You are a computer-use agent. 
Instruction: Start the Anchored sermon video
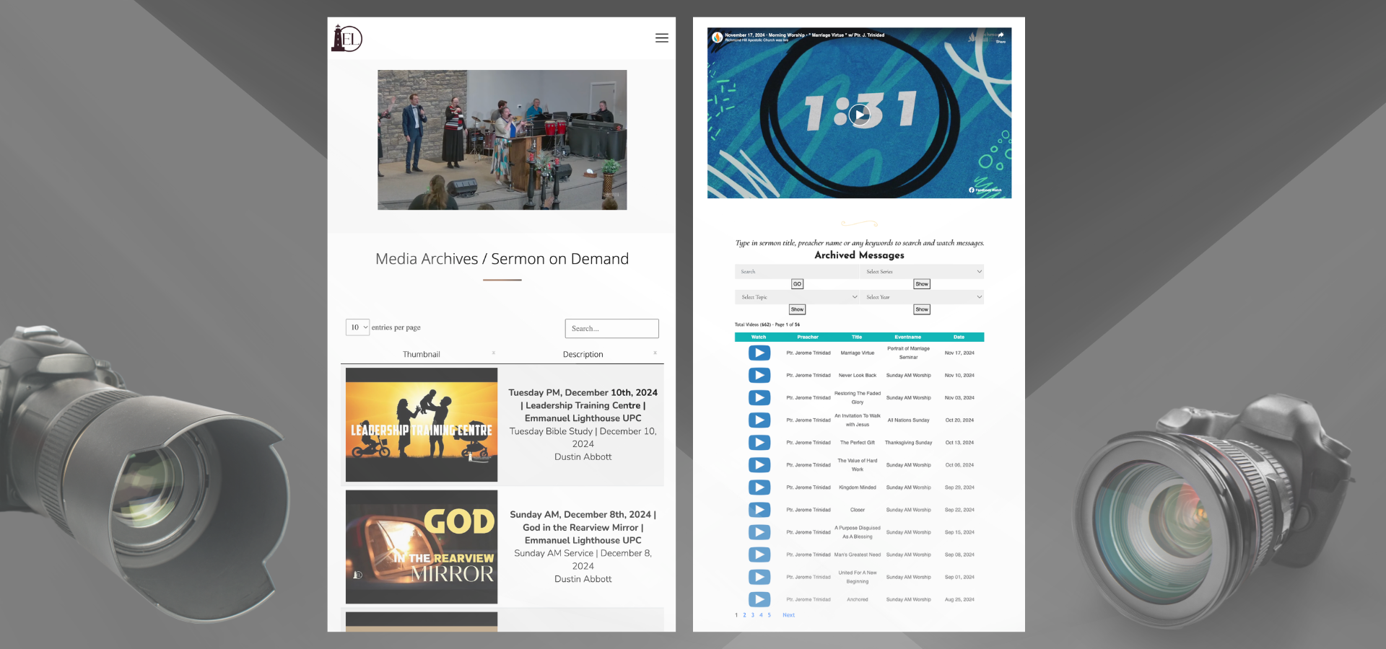759,599
